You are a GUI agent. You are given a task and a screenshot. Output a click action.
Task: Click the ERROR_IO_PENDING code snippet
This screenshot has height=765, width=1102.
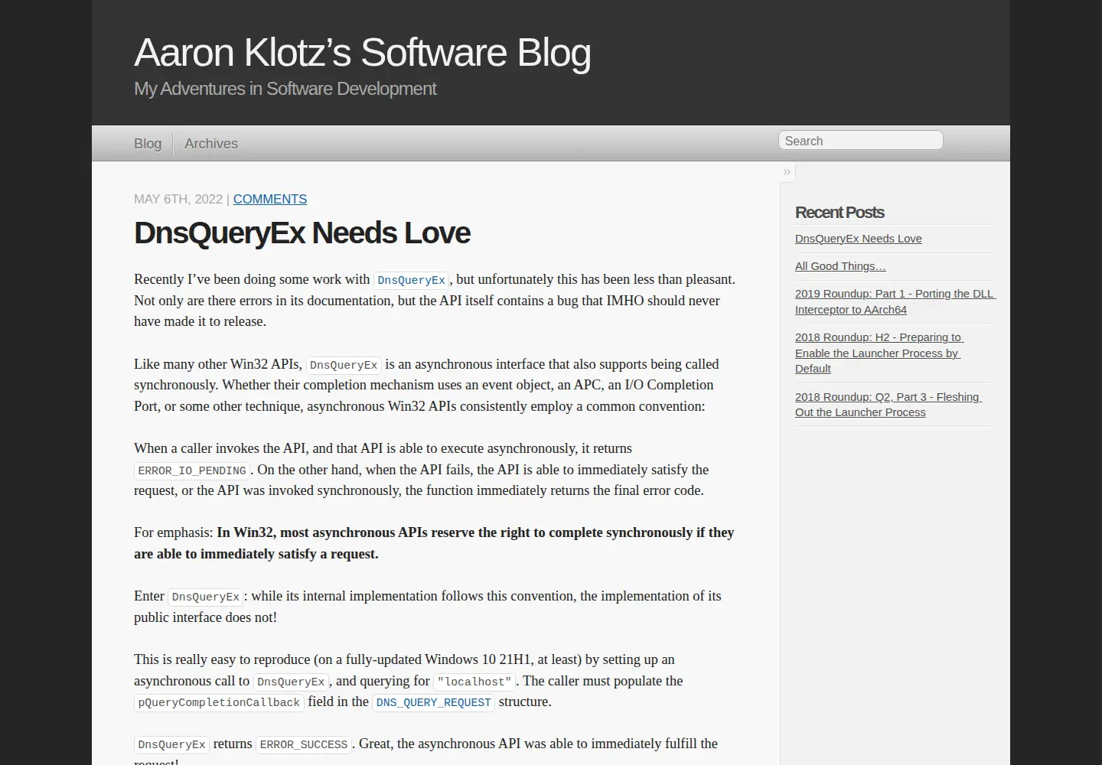[192, 470]
